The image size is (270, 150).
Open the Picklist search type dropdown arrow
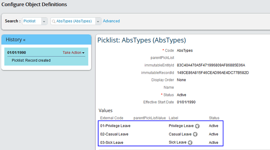point(44,21)
